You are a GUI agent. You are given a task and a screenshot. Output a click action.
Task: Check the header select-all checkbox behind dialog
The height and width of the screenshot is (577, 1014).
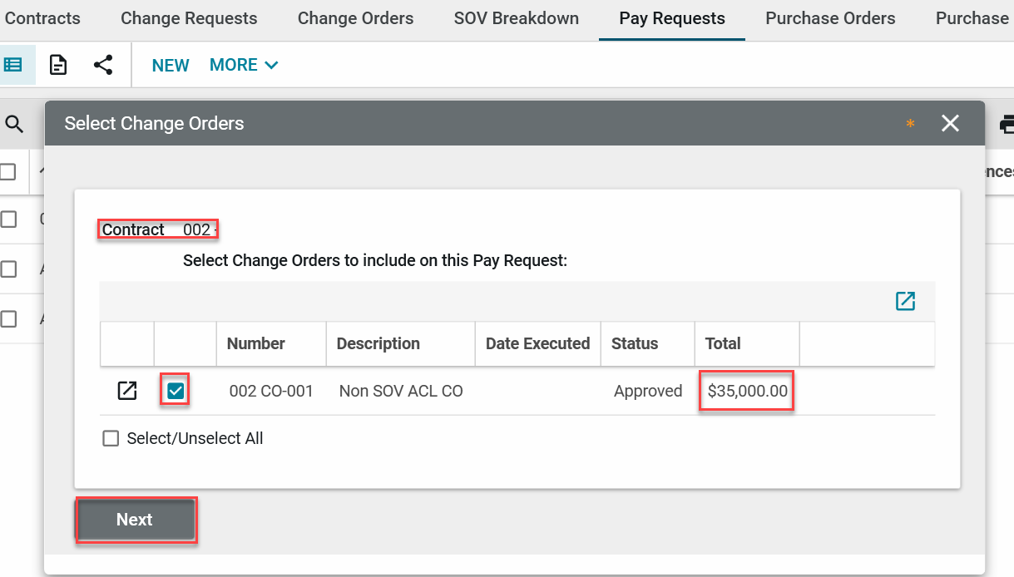pos(8,171)
